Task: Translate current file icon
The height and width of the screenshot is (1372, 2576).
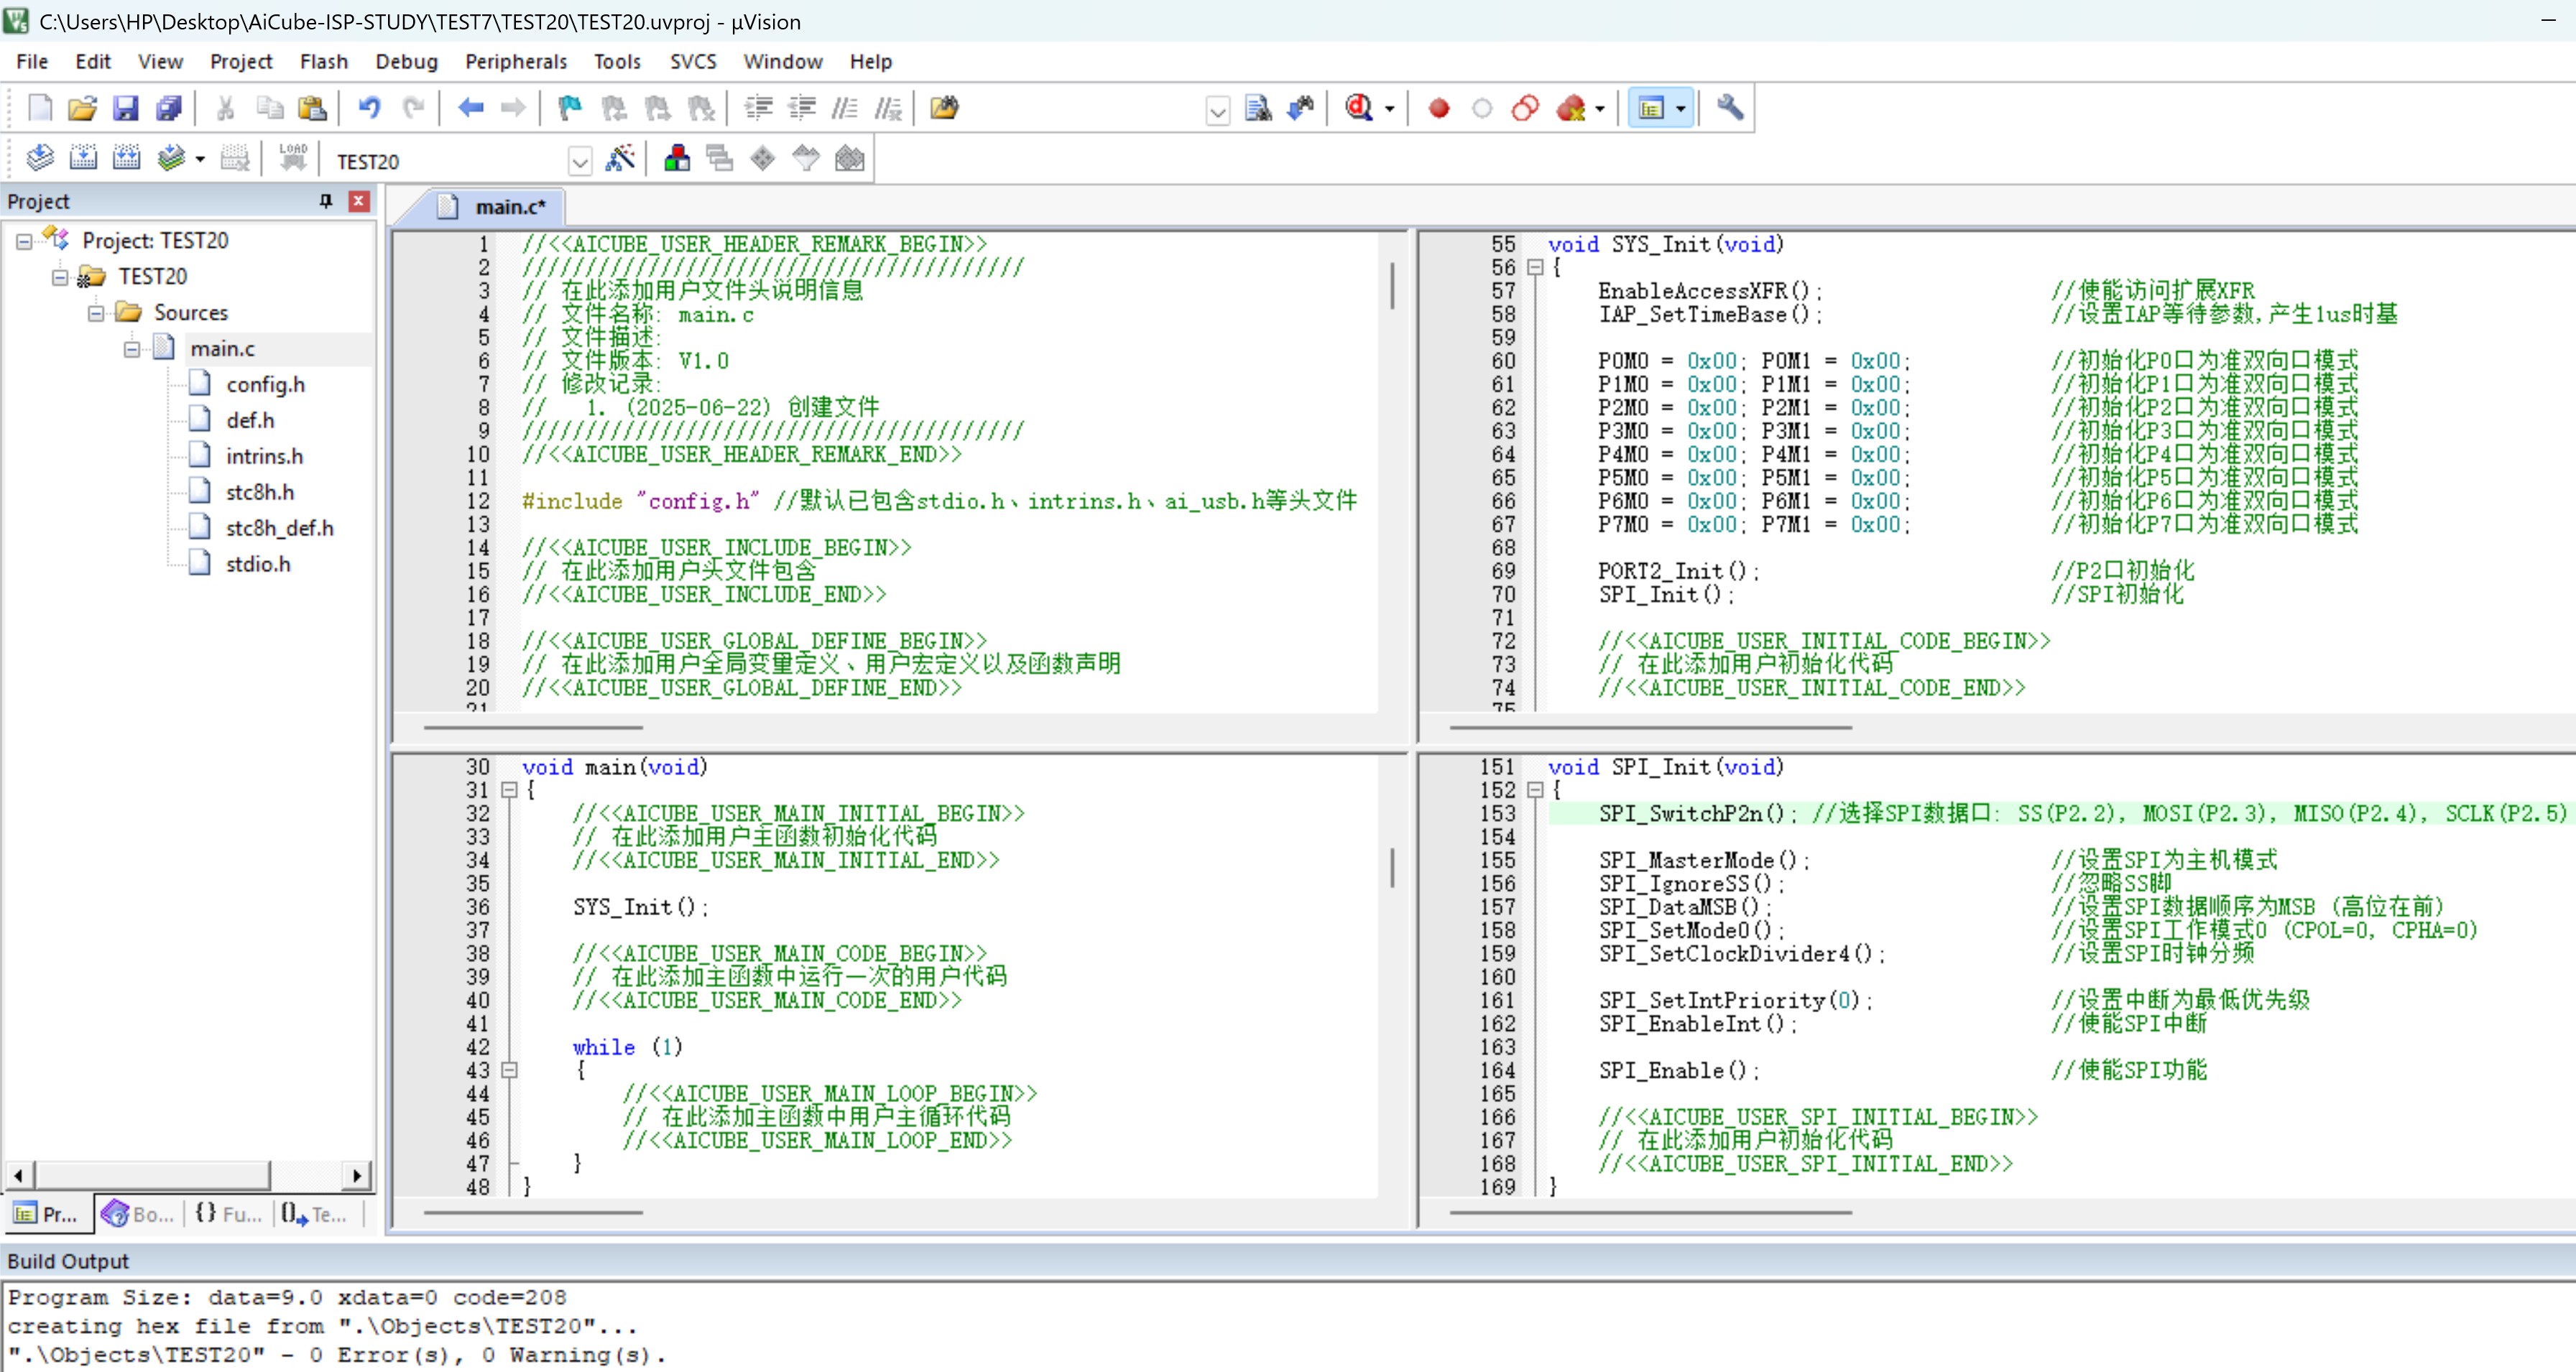Action: pos(40,158)
